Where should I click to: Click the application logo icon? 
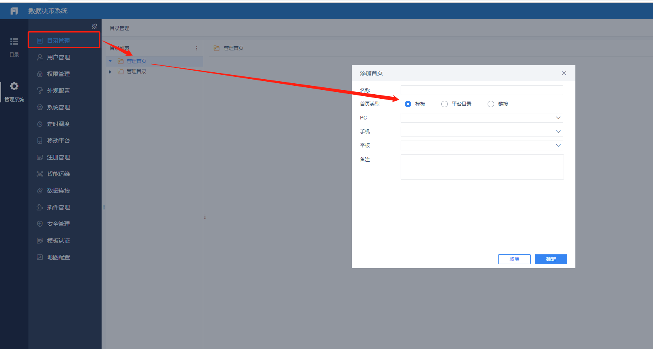14,11
